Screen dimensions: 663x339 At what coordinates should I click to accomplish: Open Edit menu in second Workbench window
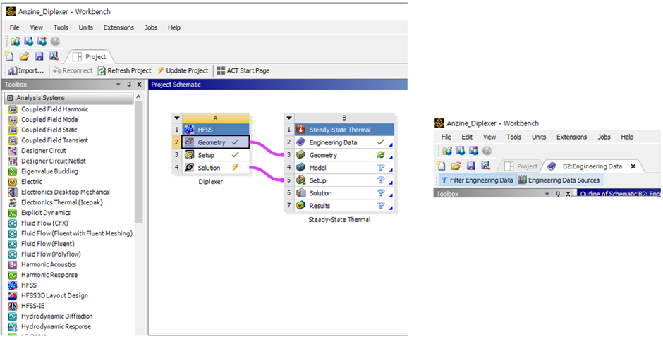click(x=467, y=137)
